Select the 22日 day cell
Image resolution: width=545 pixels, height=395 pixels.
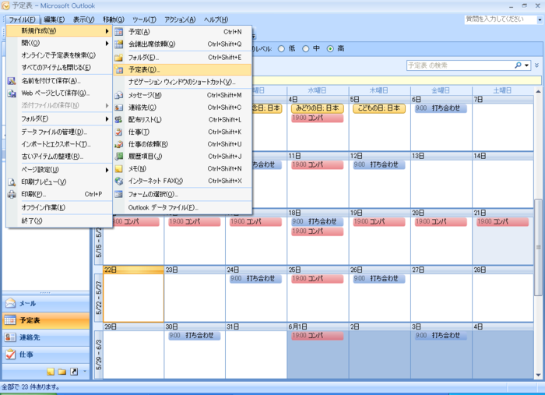tap(133, 294)
